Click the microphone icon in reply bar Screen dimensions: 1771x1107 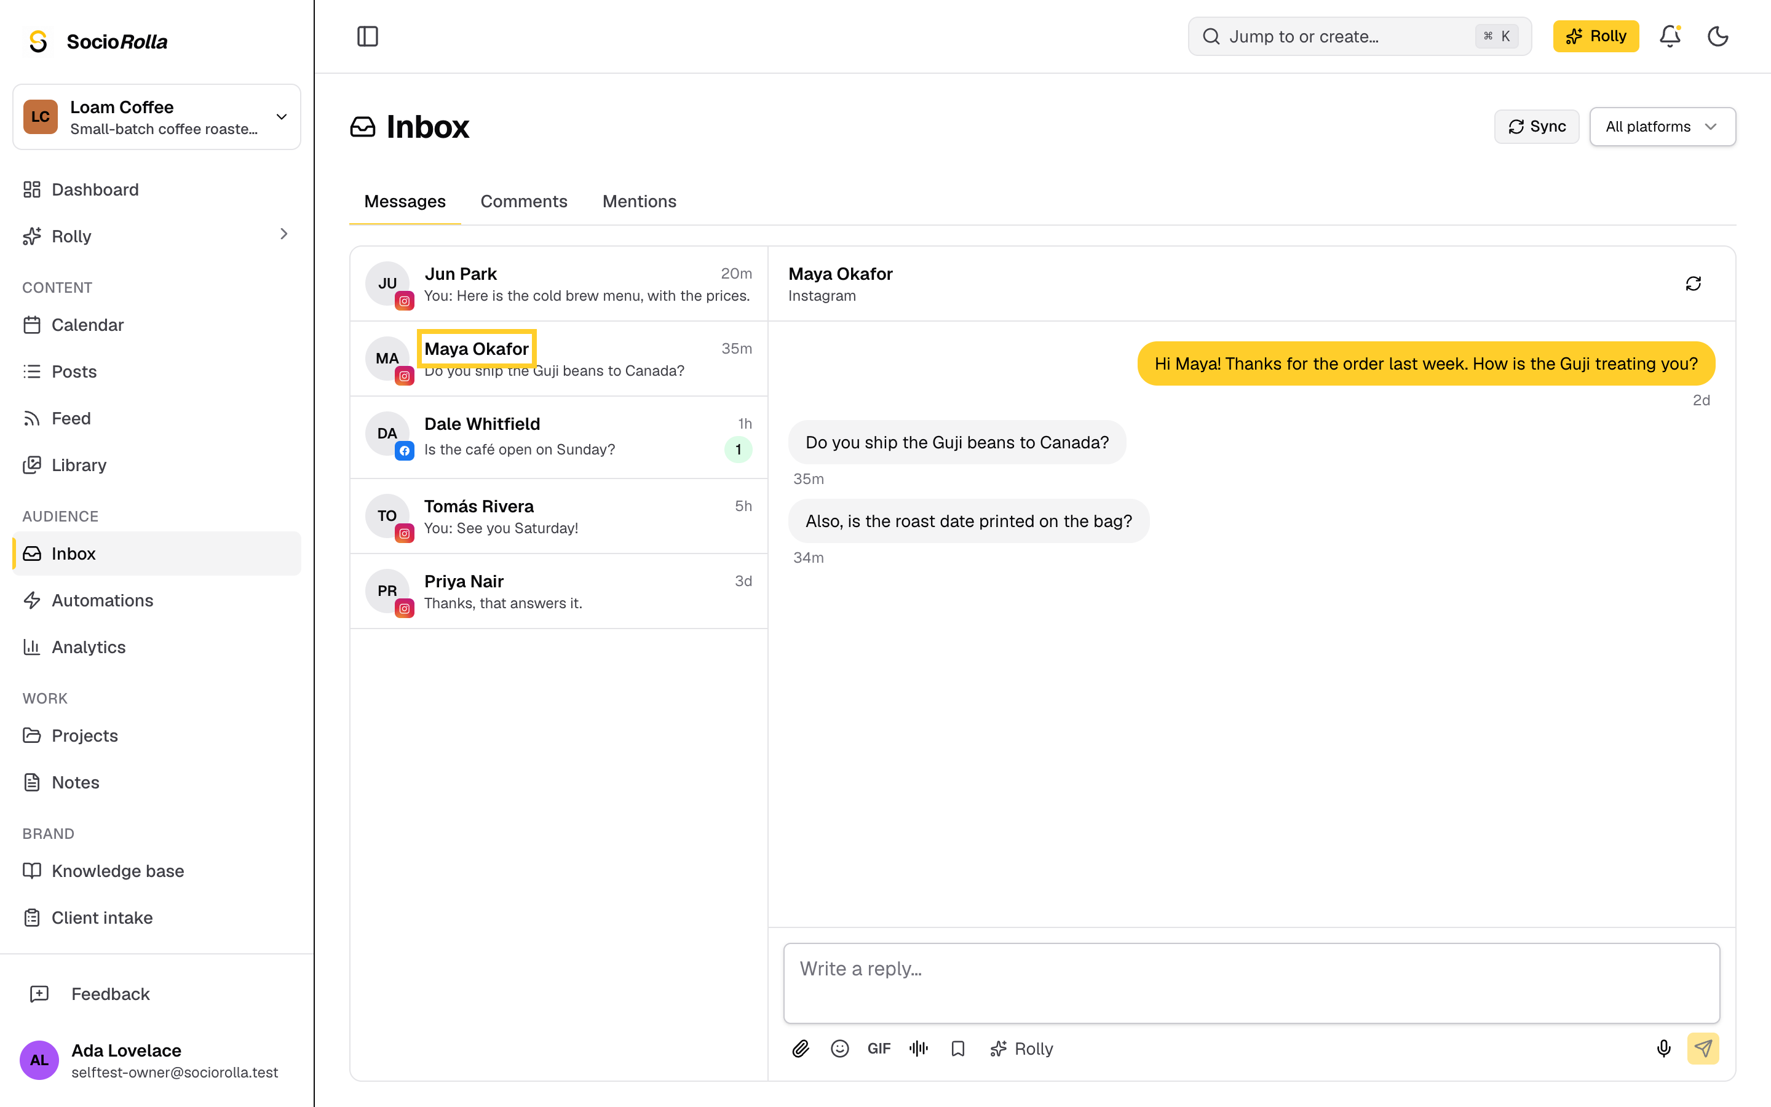(x=1663, y=1049)
